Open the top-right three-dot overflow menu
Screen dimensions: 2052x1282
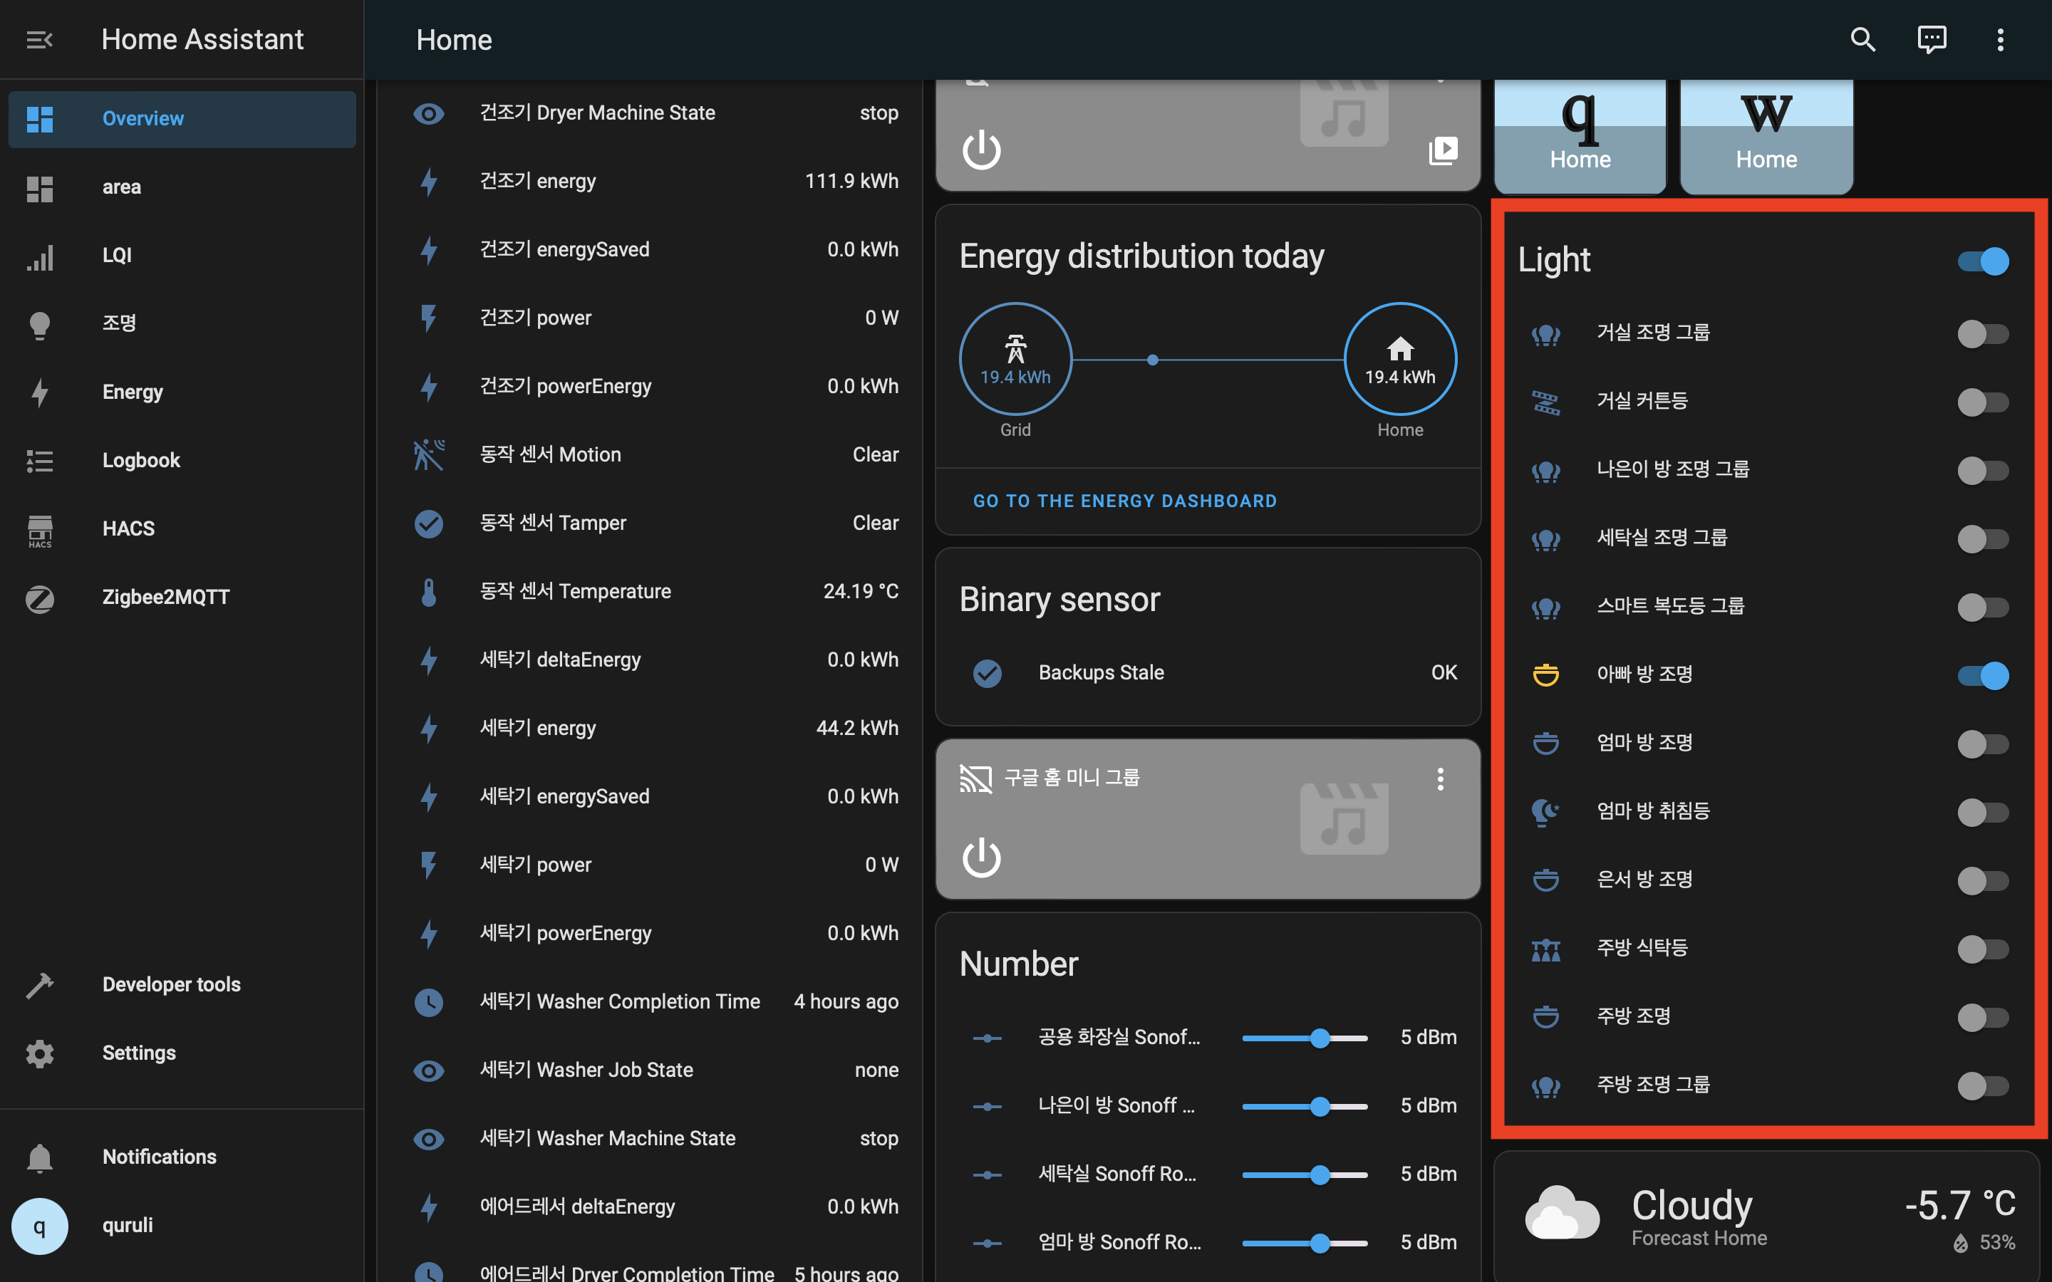pos(2000,39)
